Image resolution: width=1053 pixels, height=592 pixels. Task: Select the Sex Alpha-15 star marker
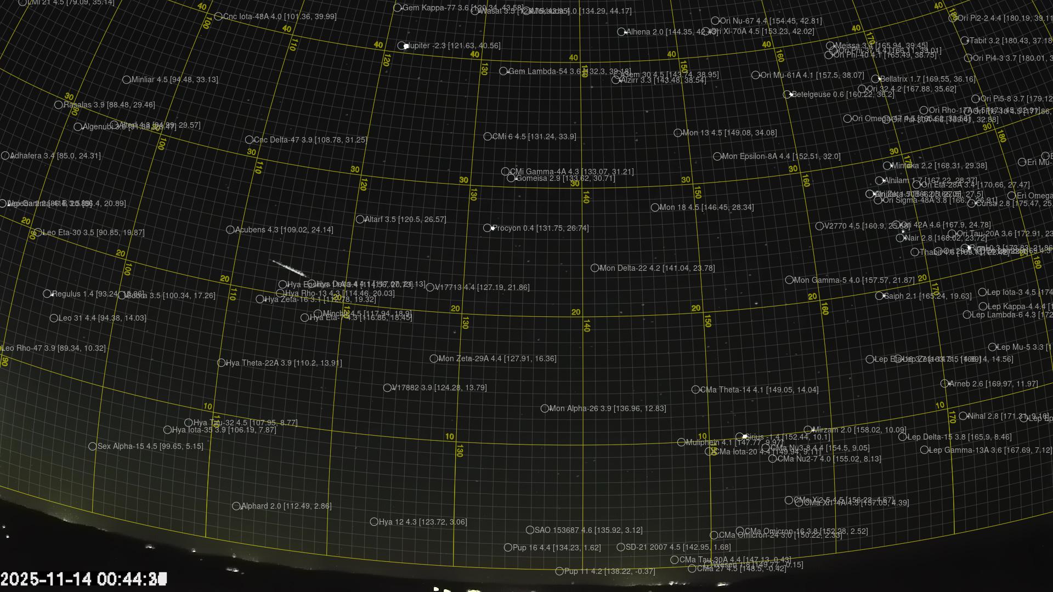point(93,446)
